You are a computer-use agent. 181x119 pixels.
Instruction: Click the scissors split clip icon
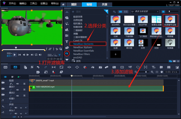click(x=57, y=49)
